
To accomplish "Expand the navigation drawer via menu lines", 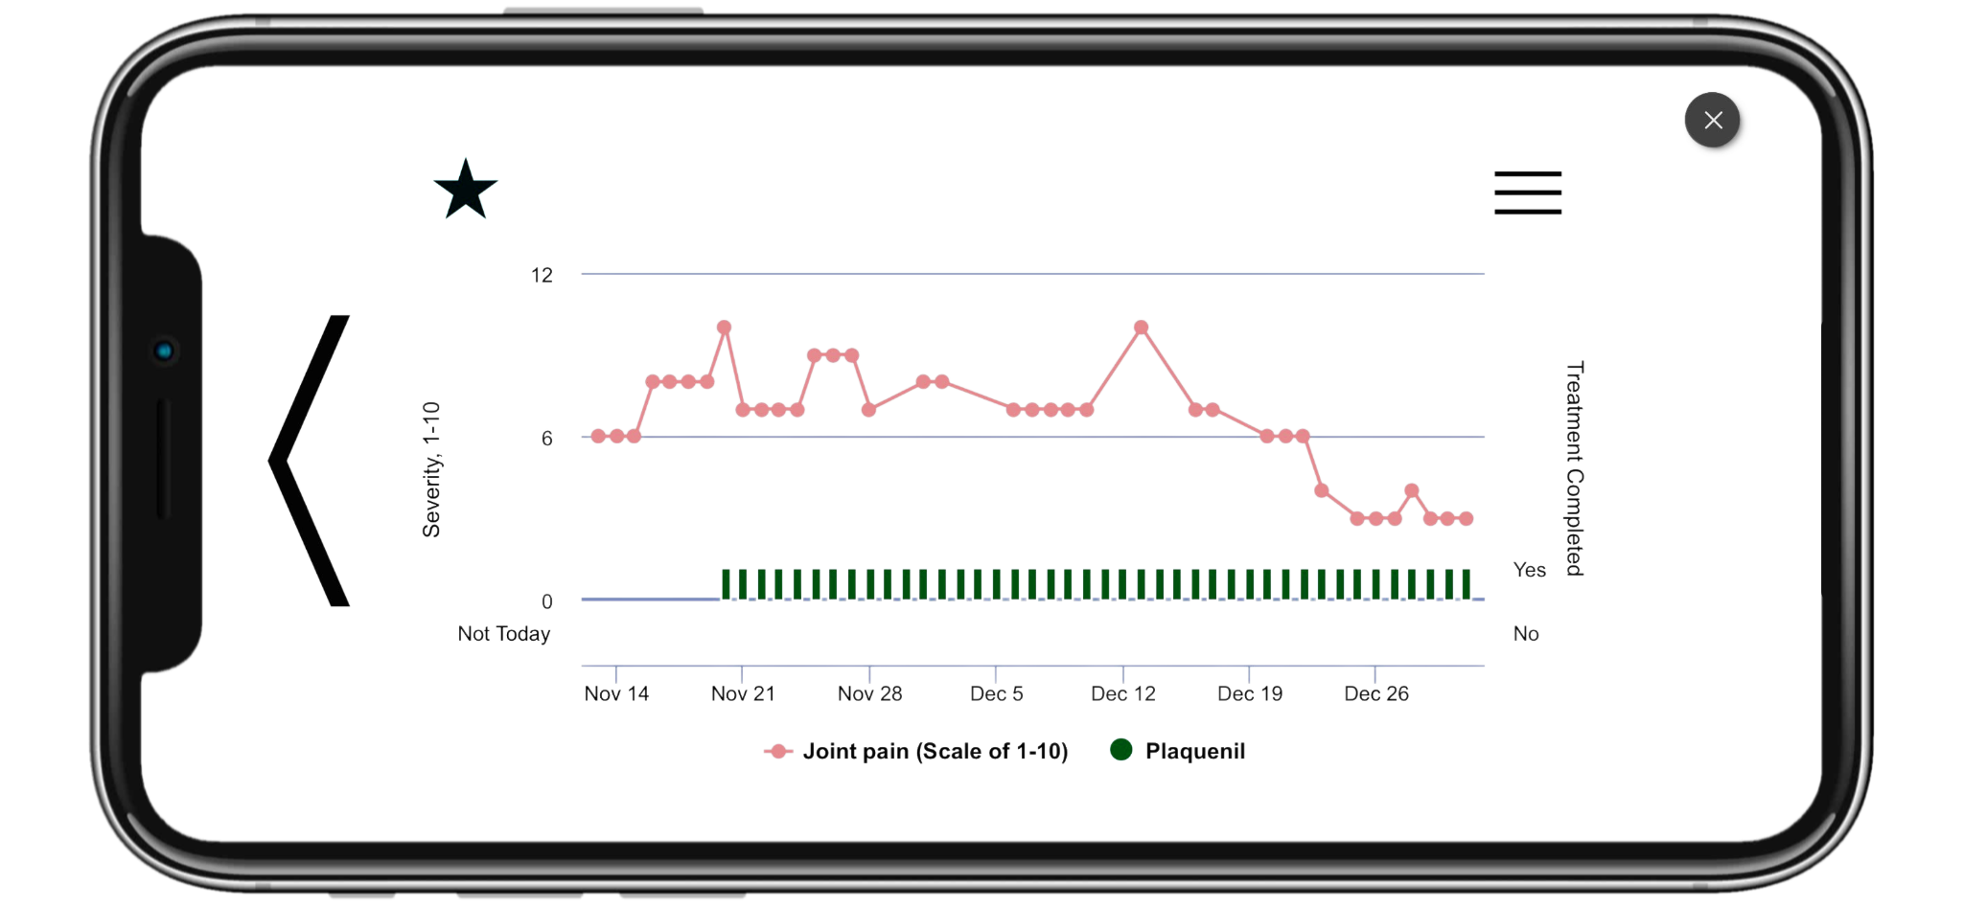I will coord(1526,191).
